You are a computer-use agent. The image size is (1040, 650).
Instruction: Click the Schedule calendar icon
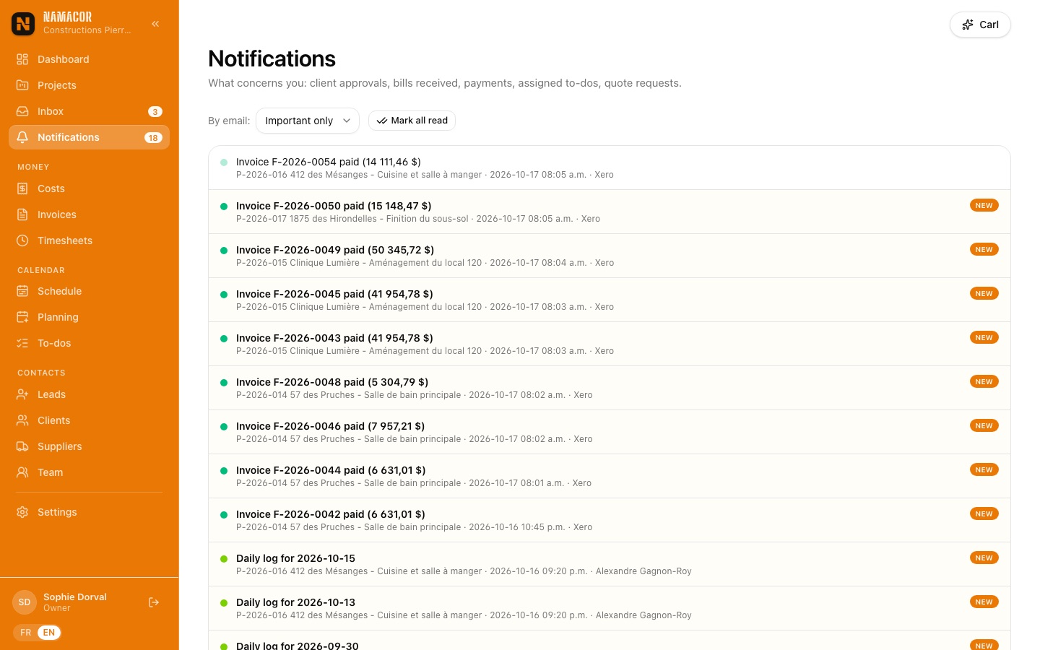[x=22, y=291]
